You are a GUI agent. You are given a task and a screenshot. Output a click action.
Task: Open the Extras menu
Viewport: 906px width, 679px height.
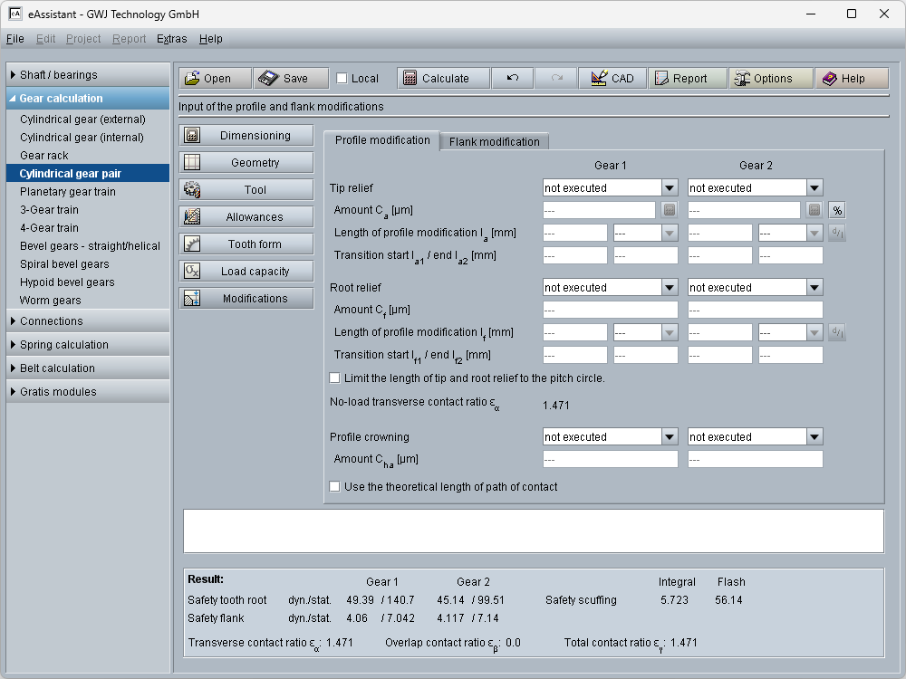pyautogui.click(x=171, y=39)
